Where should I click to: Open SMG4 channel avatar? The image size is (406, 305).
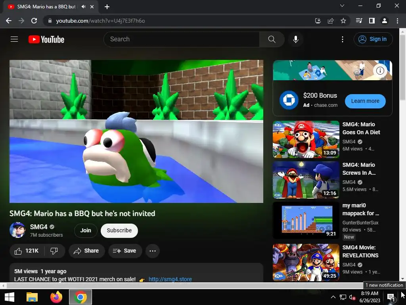(x=17, y=230)
